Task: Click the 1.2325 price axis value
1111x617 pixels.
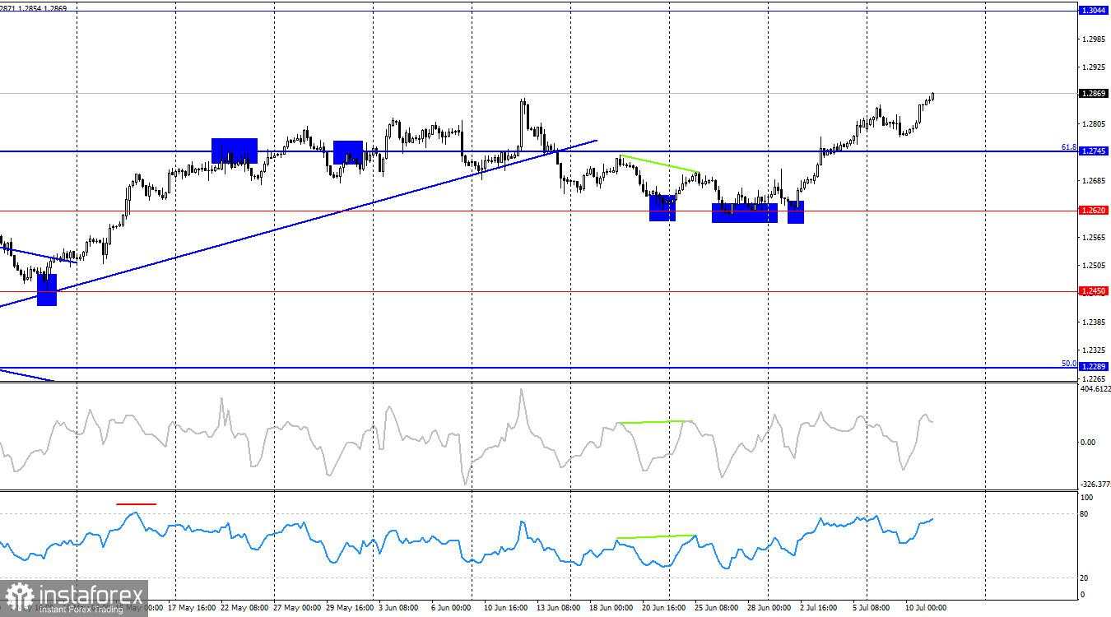Action: (x=1093, y=350)
